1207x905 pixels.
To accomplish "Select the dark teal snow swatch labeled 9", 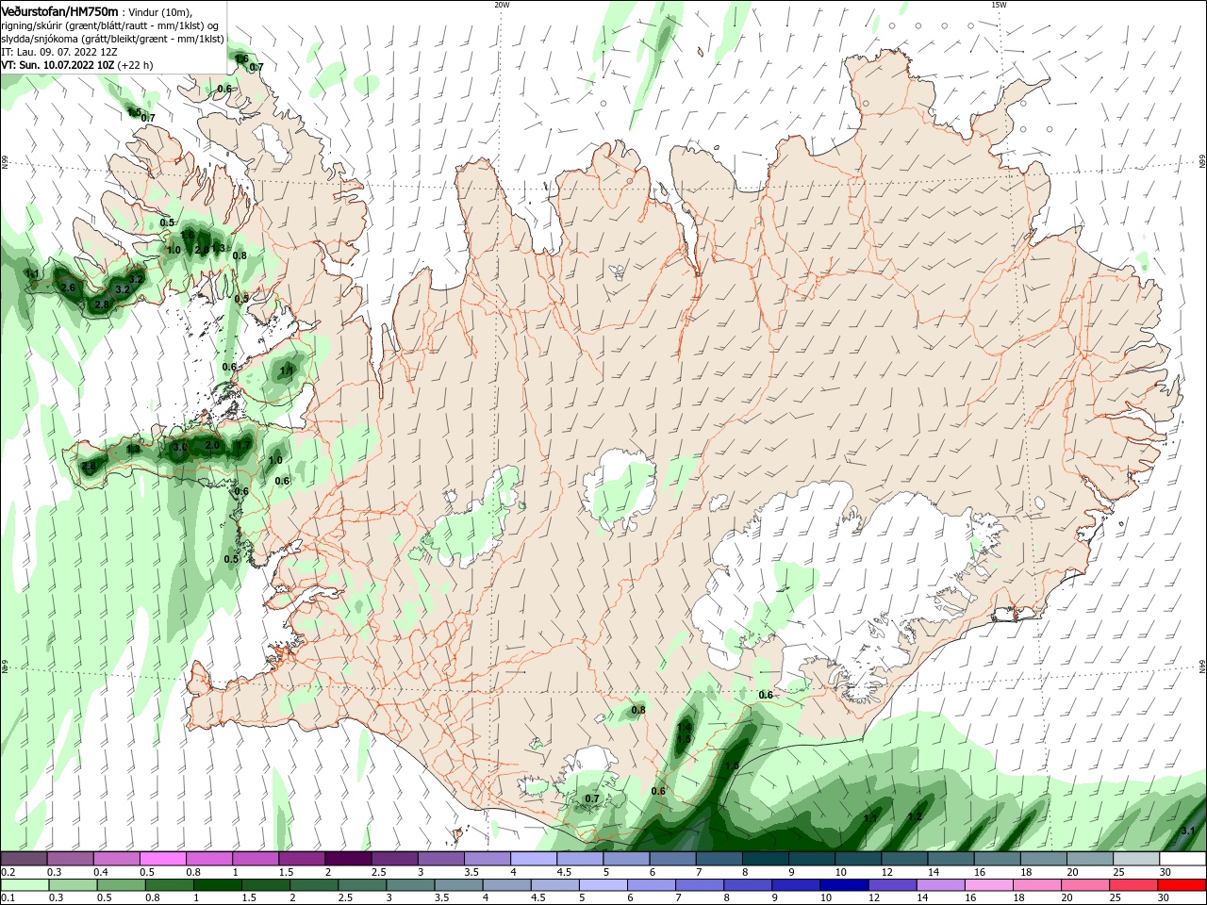I will click(x=812, y=859).
